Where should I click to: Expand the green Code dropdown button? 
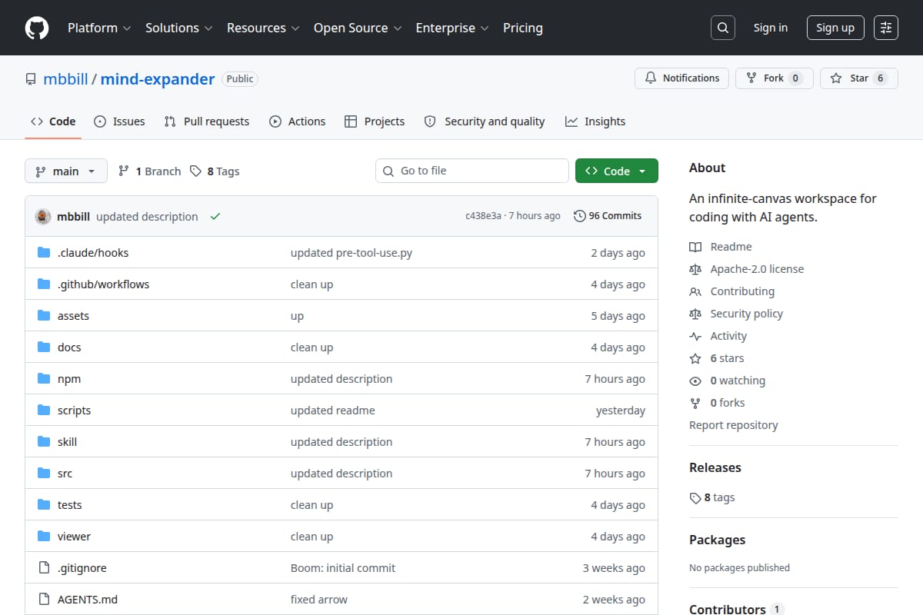[x=617, y=171]
